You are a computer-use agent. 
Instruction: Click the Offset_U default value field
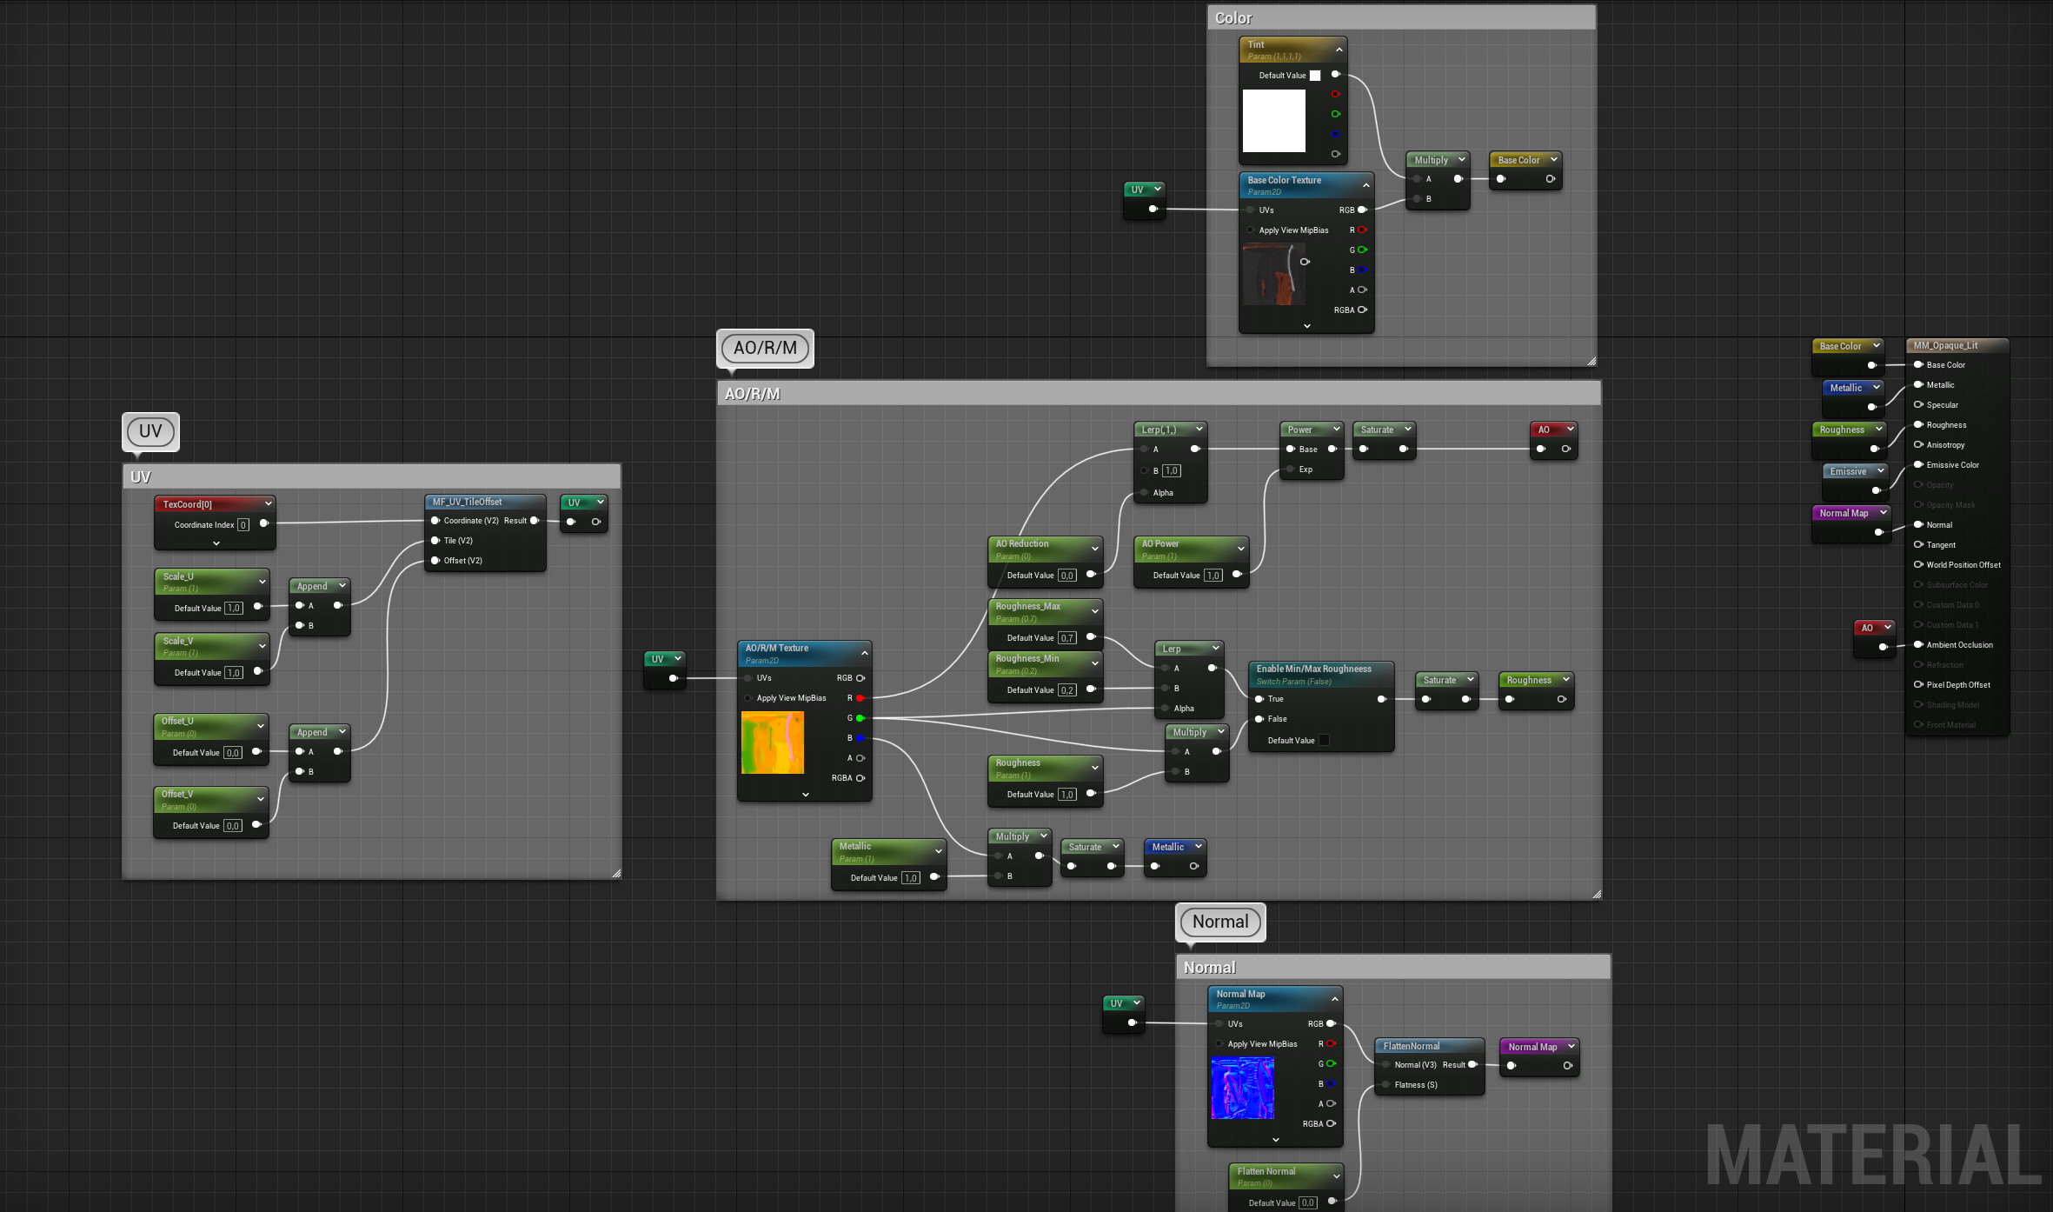[232, 753]
